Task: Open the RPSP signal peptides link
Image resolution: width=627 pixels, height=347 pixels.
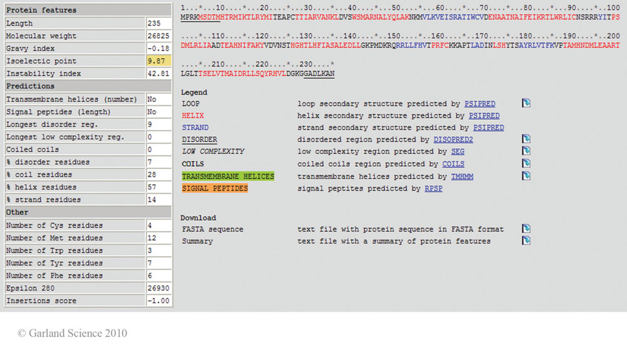Action: coord(433,189)
